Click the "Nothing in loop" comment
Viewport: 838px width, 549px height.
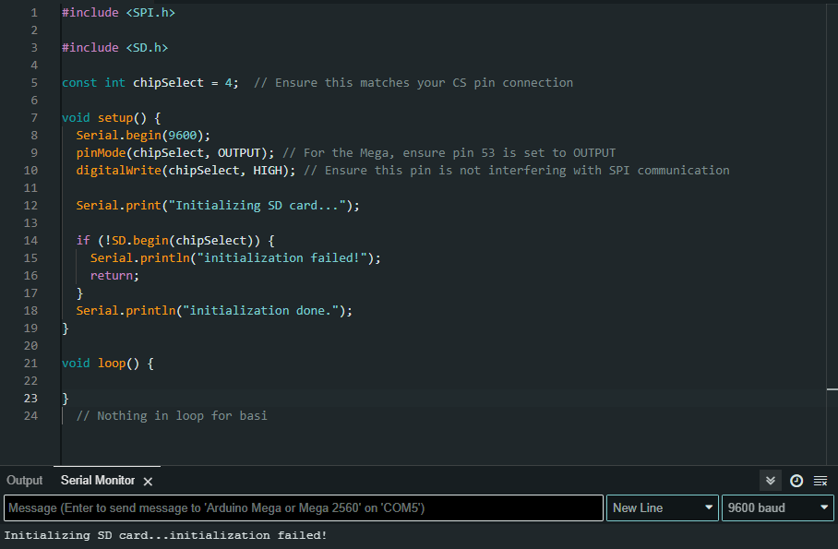(x=172, y=416)
